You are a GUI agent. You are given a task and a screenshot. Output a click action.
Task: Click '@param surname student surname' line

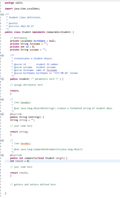35,67
